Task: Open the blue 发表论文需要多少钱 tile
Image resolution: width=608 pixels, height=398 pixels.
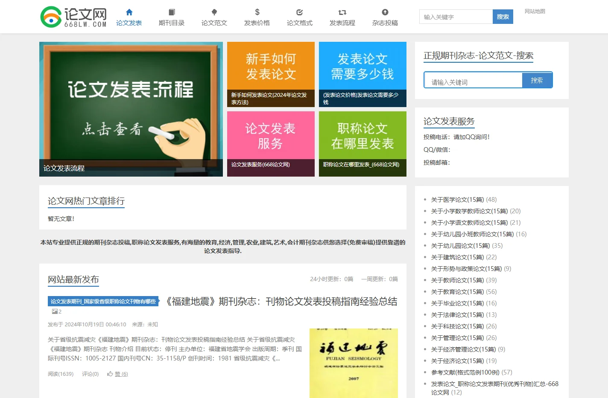Action: [x=362, y=74]
